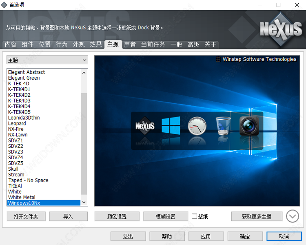Click the 确定 button
Screen dimensions: 306x245
[x=245, y=236]
